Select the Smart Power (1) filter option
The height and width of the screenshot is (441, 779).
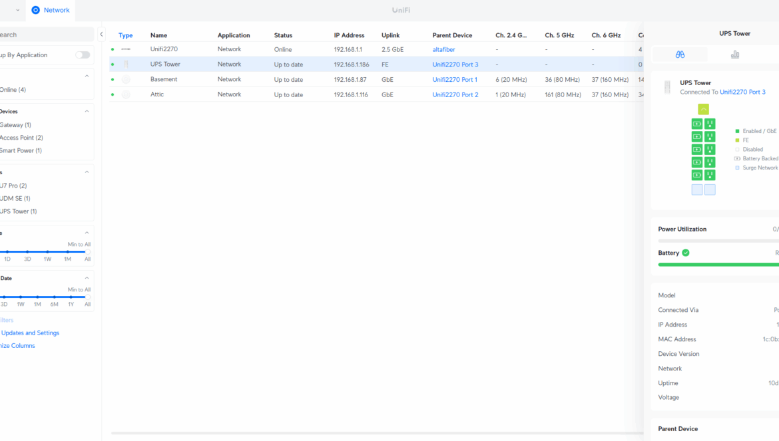pos(21,150)
